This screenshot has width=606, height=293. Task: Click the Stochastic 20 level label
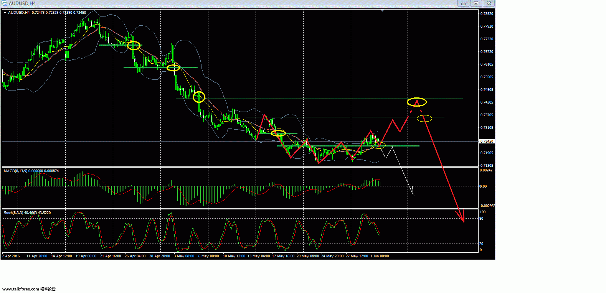482,244
